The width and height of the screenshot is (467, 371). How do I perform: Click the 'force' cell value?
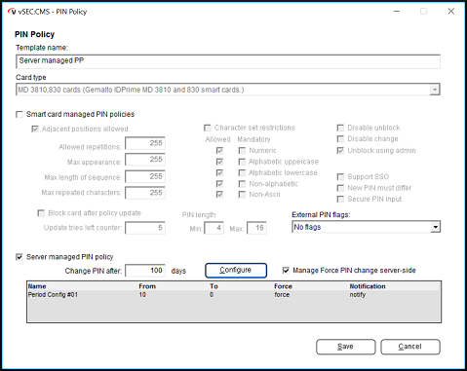click(282, 295)
